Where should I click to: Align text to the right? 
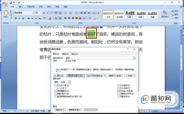tap(73, 18)
